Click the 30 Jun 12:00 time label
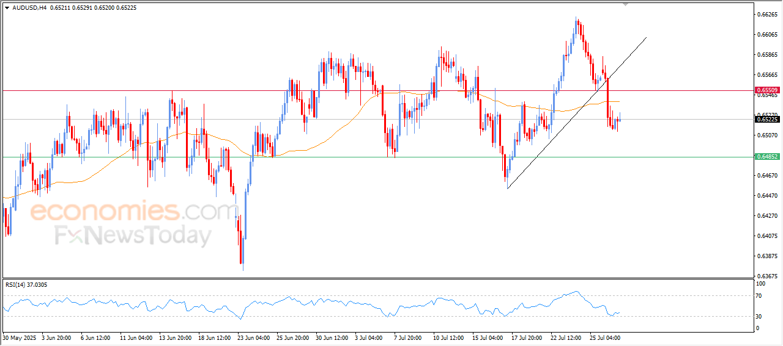The image size is (783, 346). (333, 337)
